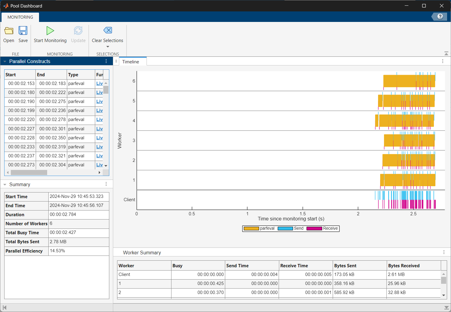Viewport: 451px width, 312px height.
Task: Save the current monitoring data
Action: pos(23,33)
